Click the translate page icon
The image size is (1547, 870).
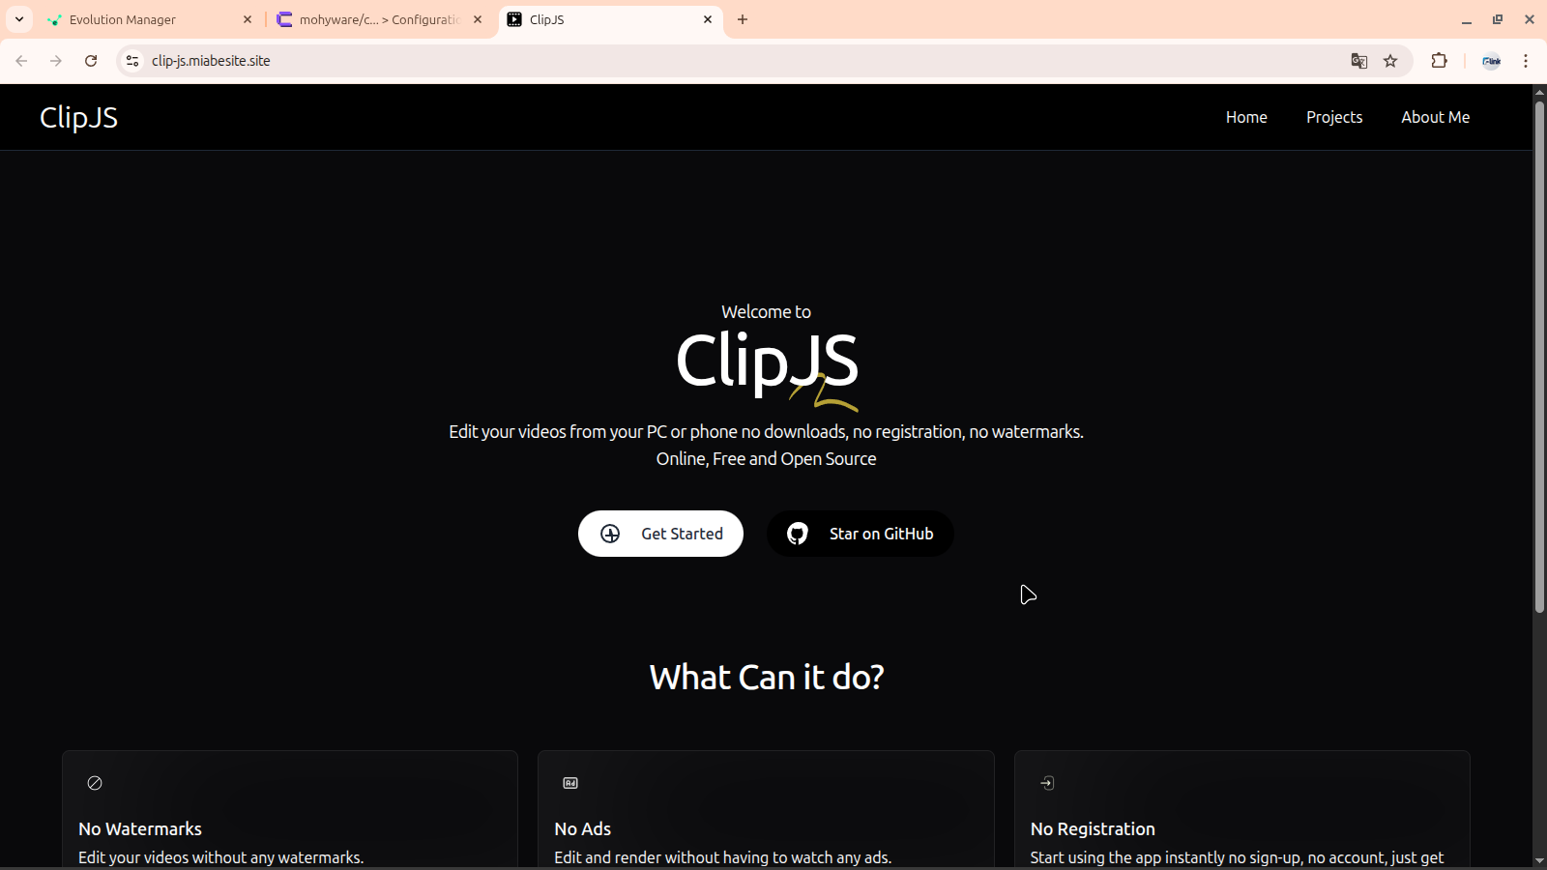coord(1358,61)
